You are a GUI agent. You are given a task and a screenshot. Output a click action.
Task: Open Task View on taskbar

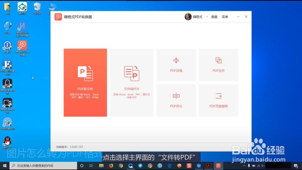coord(91,165)
